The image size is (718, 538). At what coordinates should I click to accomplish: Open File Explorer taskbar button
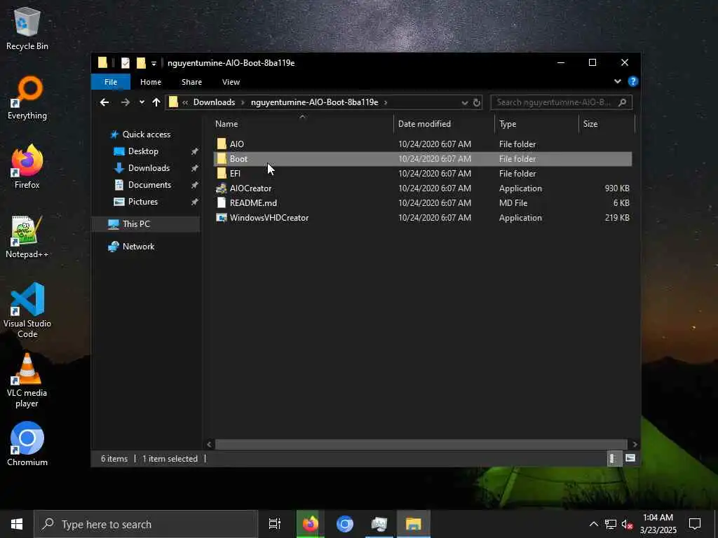[x=414, y=524]
